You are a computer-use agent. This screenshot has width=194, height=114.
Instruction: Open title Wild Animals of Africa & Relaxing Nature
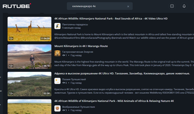coord(114,101)
